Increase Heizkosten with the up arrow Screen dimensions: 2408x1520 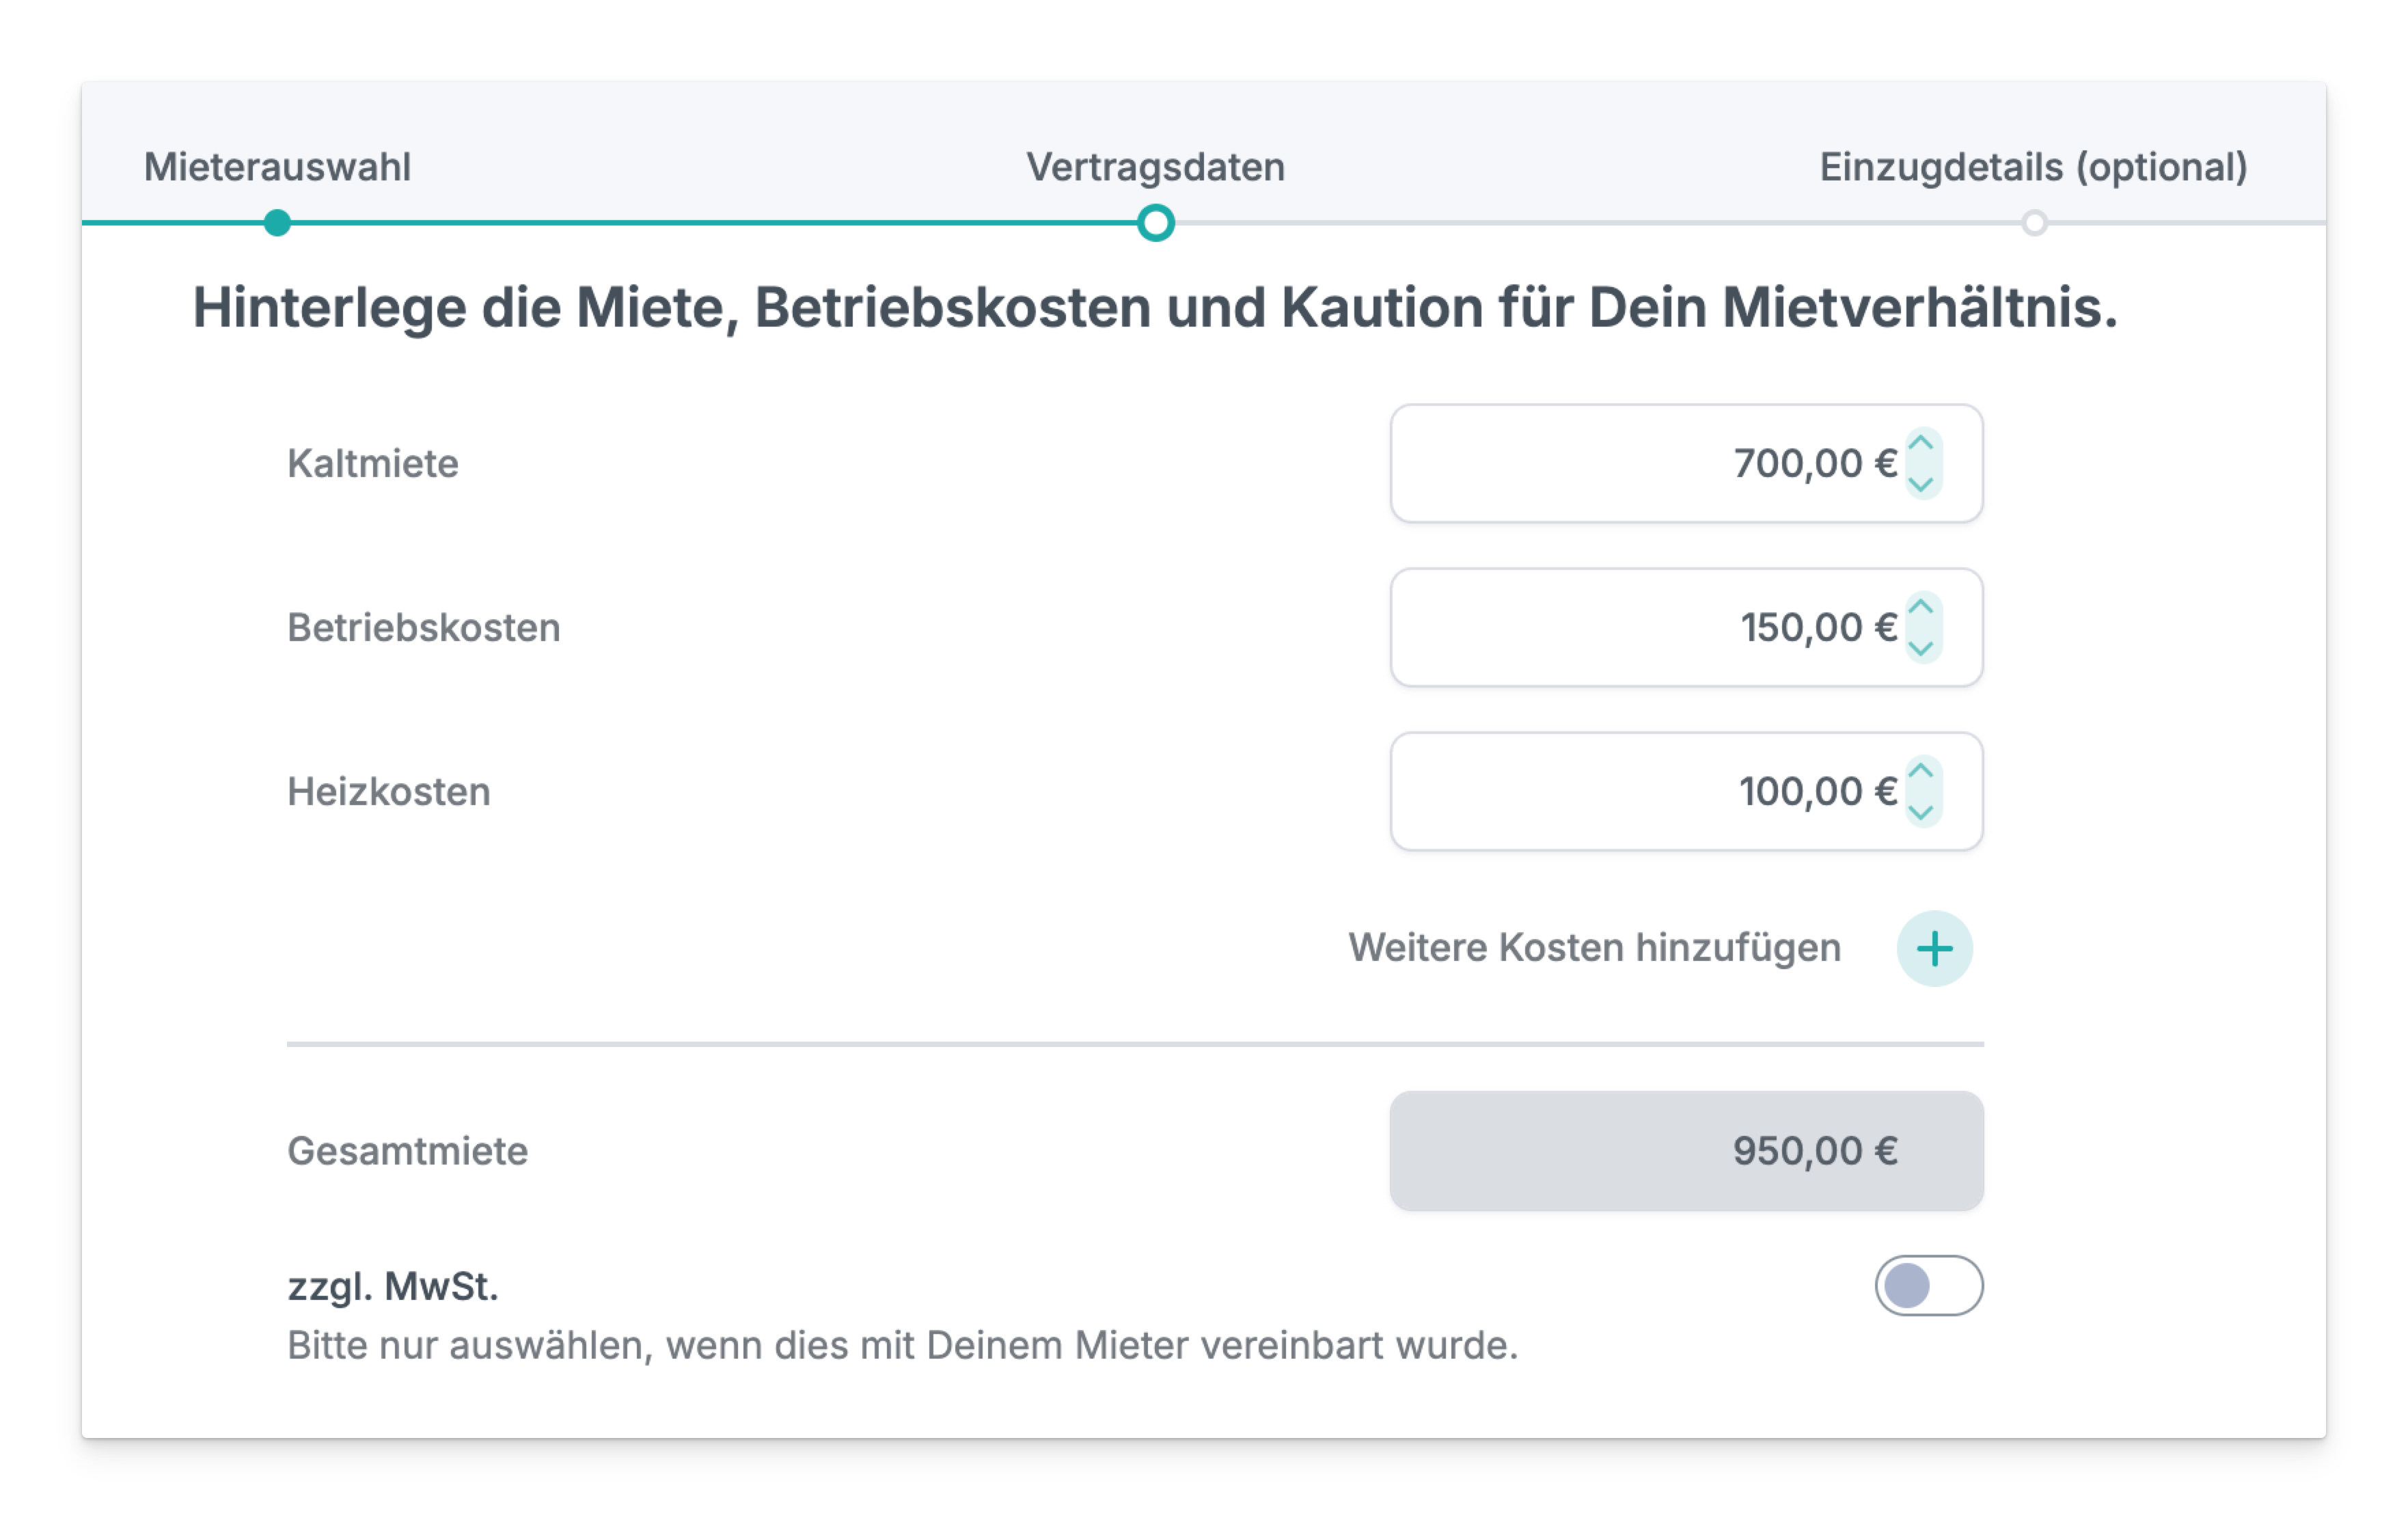[1921, 771]
